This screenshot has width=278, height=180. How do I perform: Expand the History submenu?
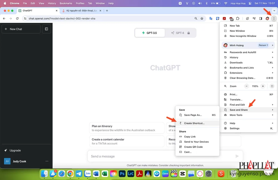[x=234, y=57]
